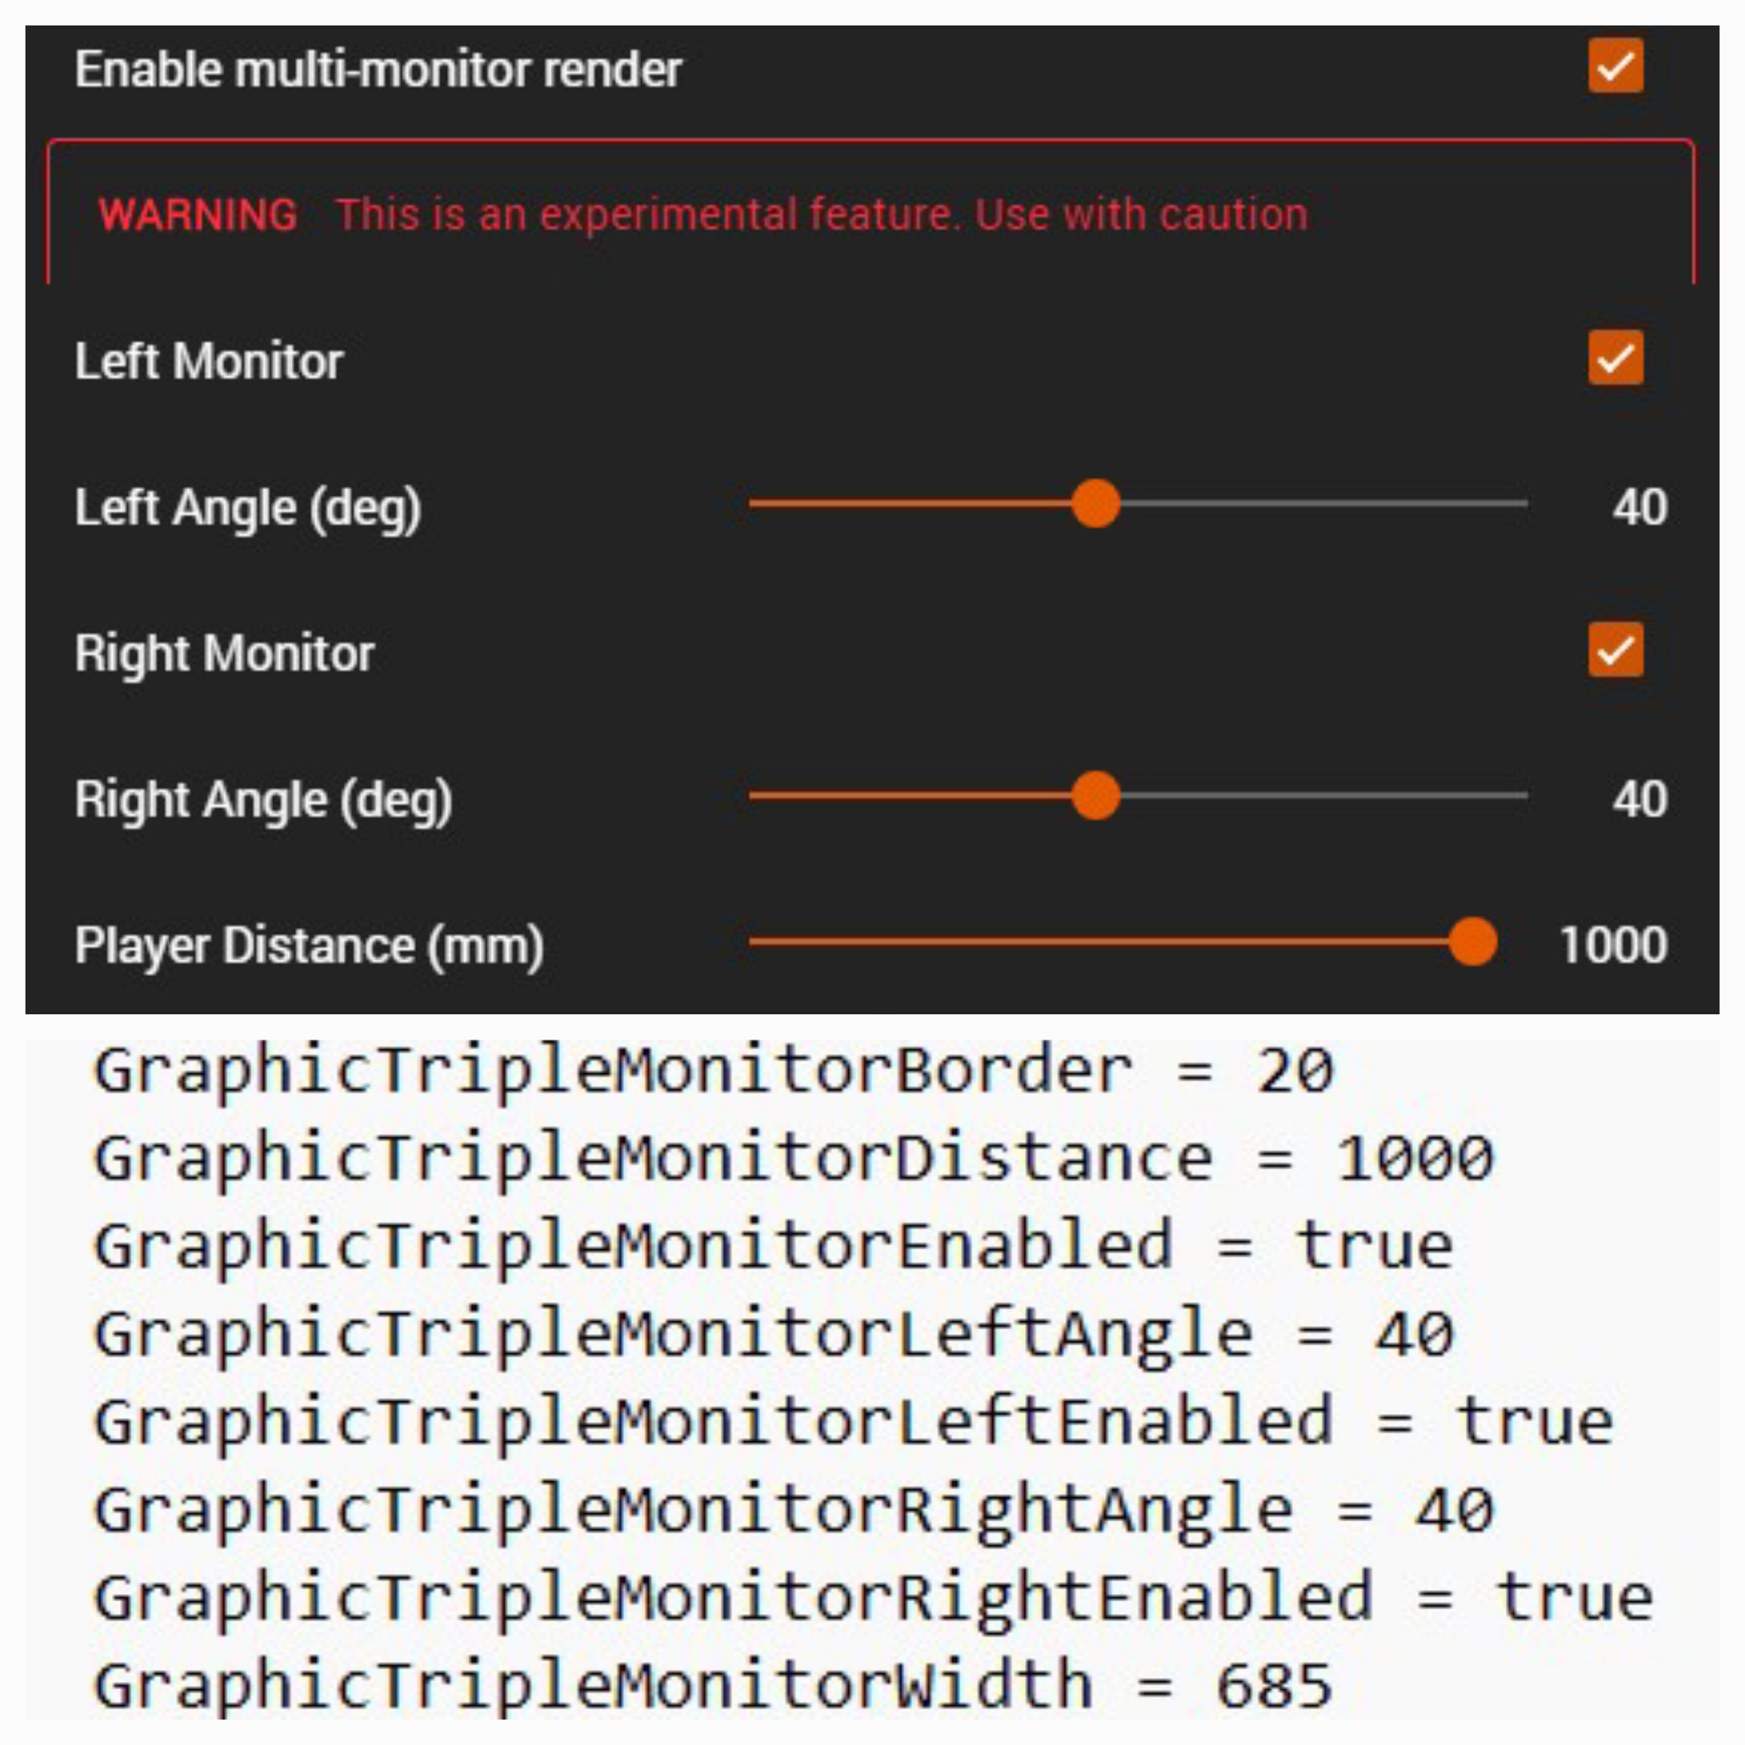The image size is (1745, 1745).
Task: Click the experimental feature warning text
Action: click(822, 215)
